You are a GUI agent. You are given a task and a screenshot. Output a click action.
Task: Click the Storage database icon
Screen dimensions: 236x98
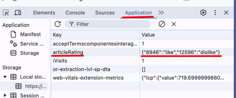[x=13, y=53]
